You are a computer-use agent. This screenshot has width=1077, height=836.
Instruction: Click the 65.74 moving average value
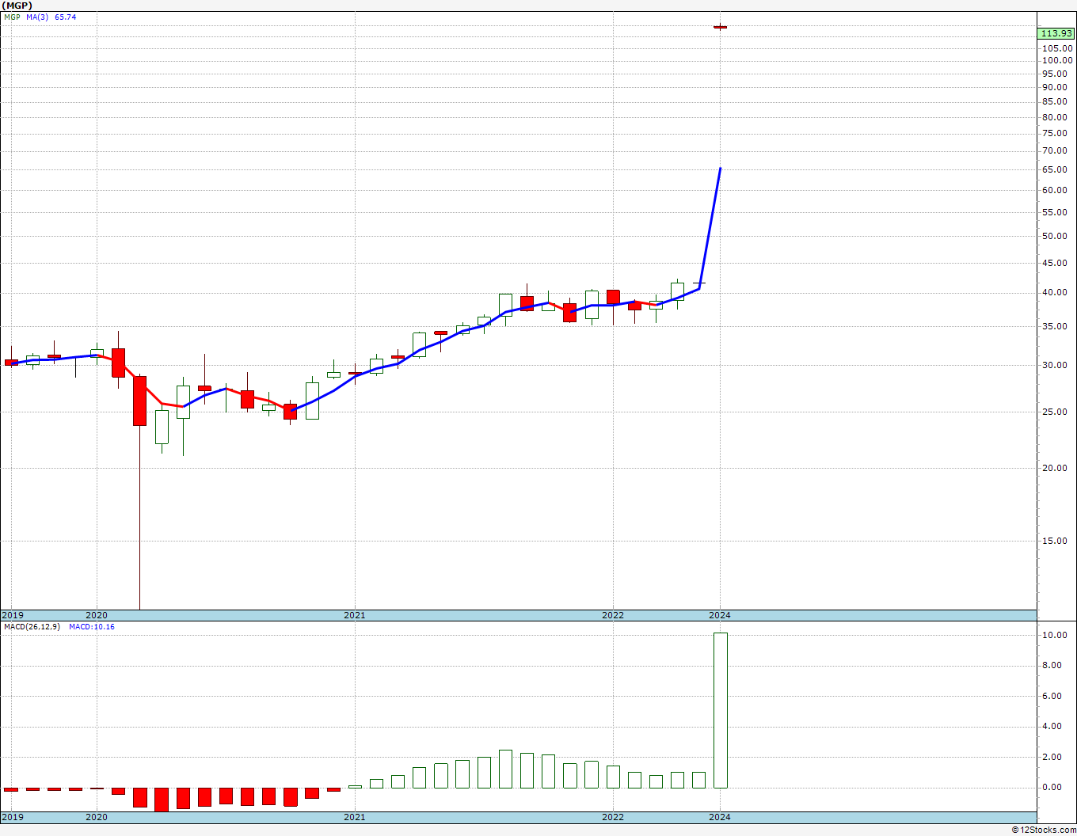[x=66, y=17]
